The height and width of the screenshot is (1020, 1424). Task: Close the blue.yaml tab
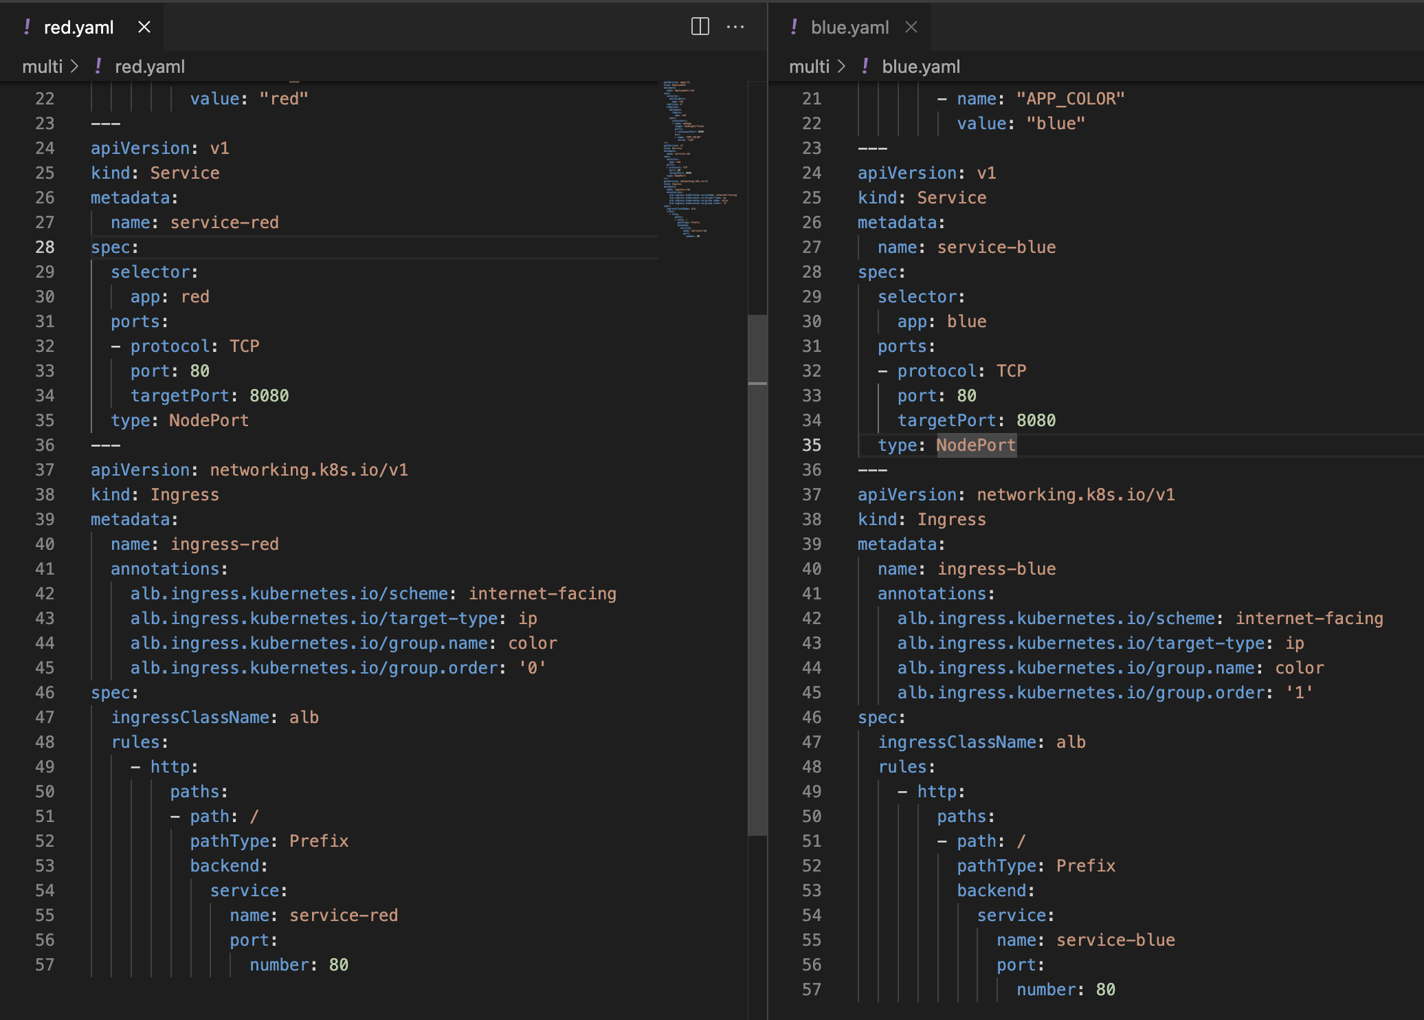coord(911,27)
